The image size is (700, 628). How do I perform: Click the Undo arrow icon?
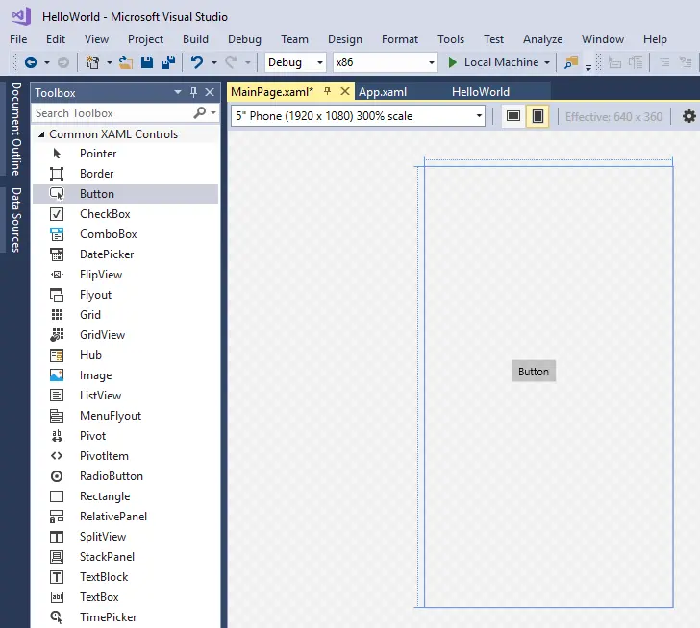[x=197, y=62]
